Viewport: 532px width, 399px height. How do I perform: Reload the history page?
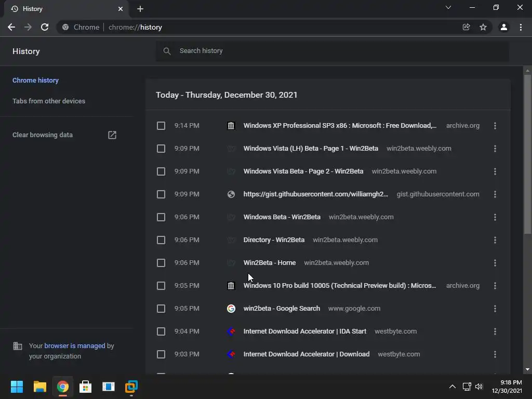45,27
